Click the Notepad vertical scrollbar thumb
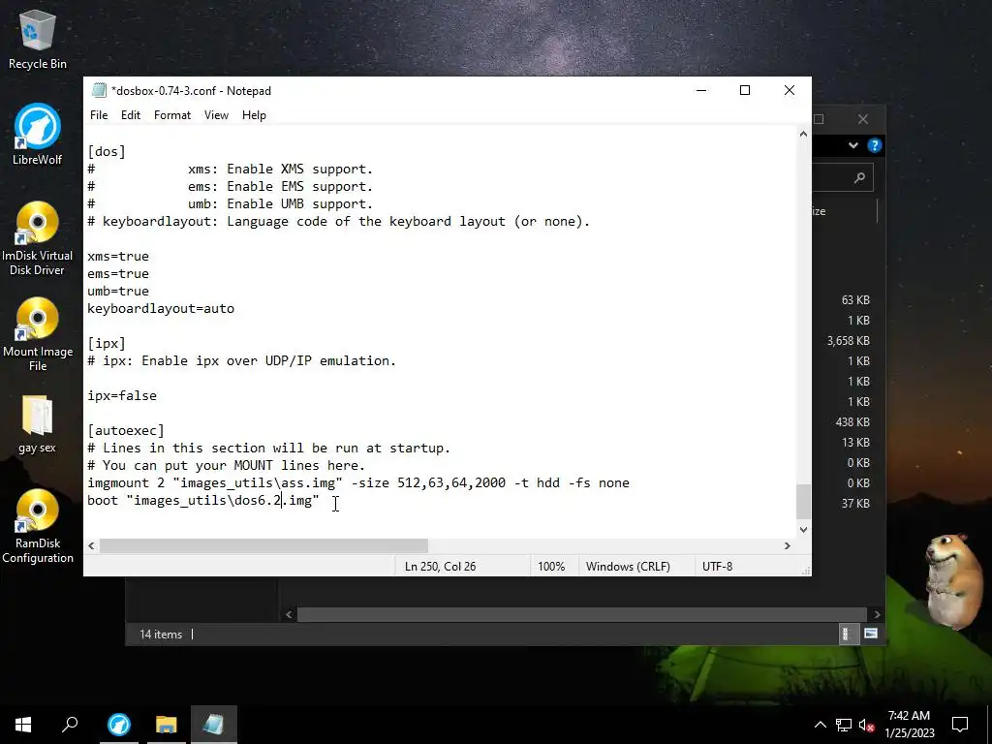This screenshot has height=744, width=992. click(803, 501)
